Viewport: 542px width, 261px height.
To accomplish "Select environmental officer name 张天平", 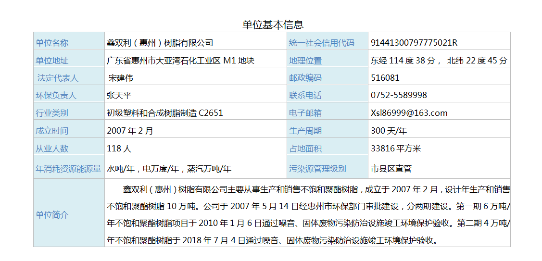I will [x=119, y=95].
